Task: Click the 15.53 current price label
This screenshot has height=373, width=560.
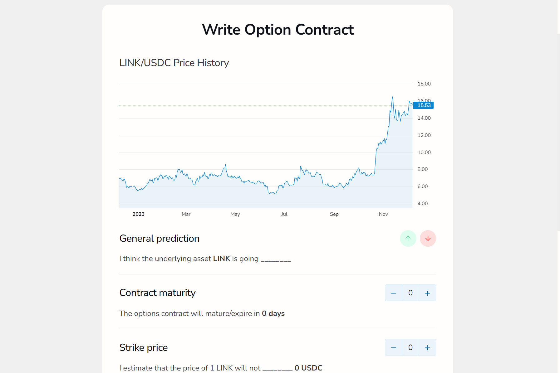Action: click(424, 105)
